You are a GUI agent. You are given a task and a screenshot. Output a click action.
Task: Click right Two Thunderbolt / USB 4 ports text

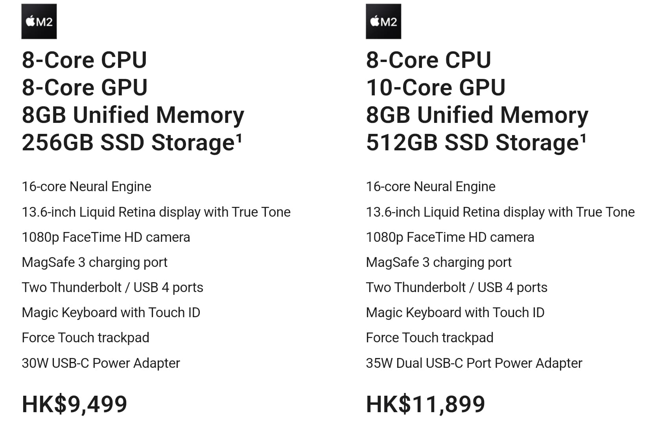(457, 287)
